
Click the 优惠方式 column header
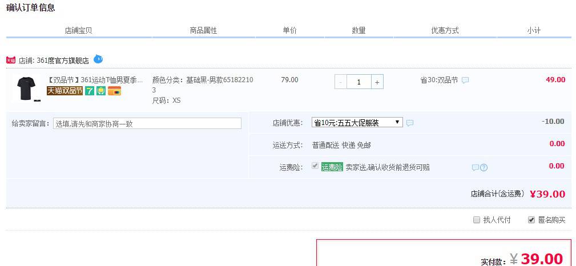coord(445,30)
